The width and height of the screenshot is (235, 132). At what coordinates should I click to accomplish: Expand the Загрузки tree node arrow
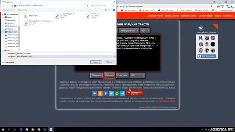pyautogui.click(x=3, y=23)
